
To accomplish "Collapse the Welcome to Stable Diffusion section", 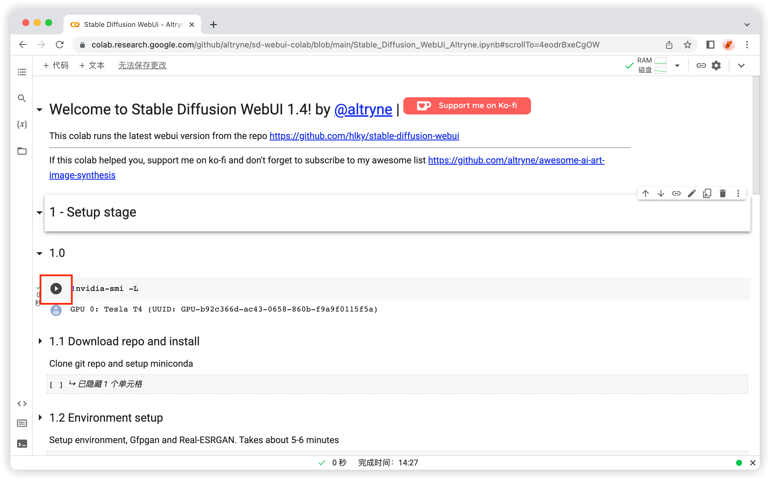I will (x=40, y=110).
